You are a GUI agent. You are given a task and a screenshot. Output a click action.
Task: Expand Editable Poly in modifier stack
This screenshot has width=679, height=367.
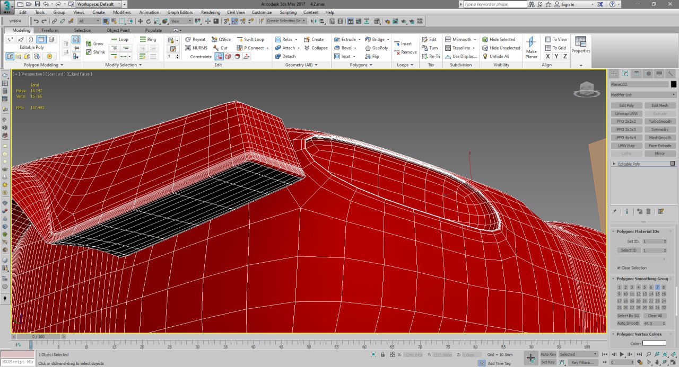coord(614,164)
